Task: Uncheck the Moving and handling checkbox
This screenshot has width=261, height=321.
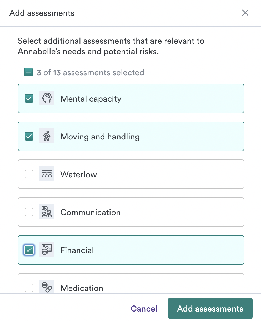Action: click(29, 136)
